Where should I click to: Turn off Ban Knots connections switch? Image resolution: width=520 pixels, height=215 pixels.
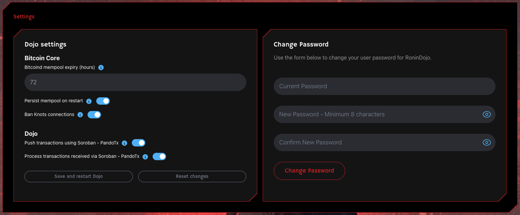click(94, 115)
